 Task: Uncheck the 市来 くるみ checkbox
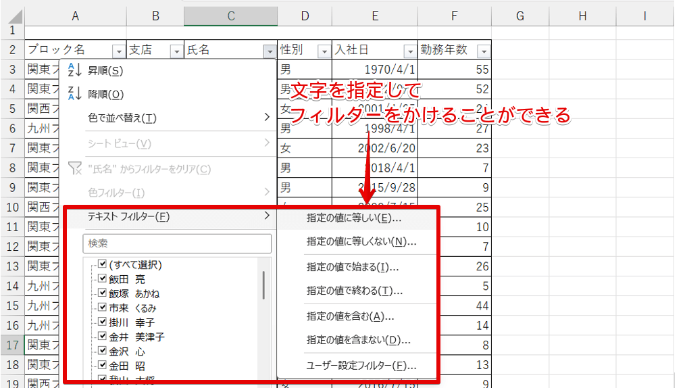[x=103, y=308]
